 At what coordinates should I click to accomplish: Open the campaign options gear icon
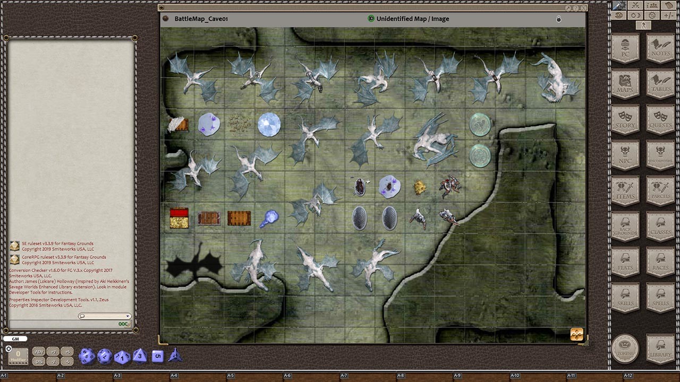[651, 15]
